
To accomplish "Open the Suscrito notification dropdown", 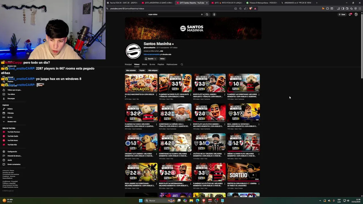I will pos(151,59).
